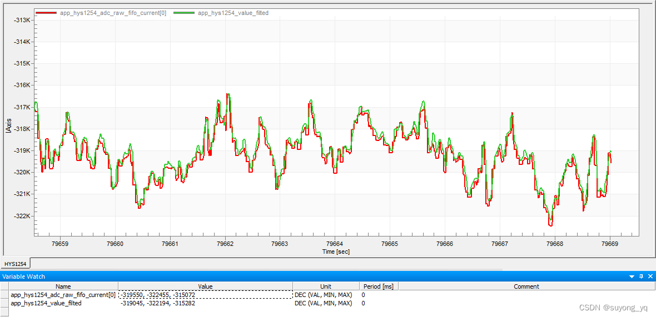Click the red legend line swatch
The width and height of the screenshot is (656, 317).
click(x=47, y=13)
